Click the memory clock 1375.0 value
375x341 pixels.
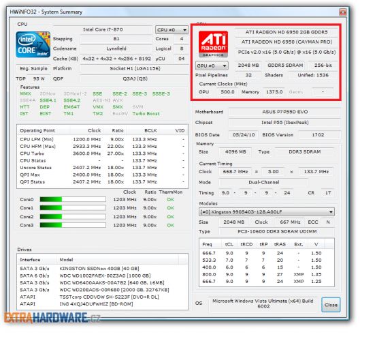[274, 92]
